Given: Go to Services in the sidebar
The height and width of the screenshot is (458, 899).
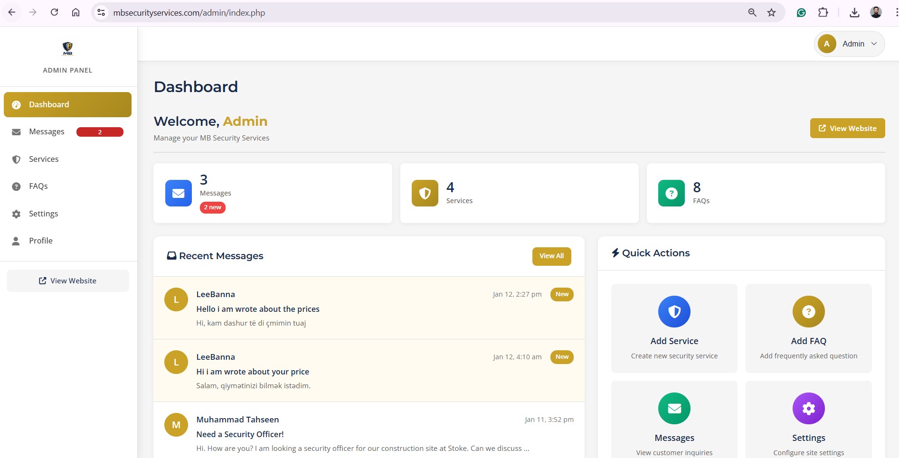Looking at the screenshot, I should coord(44,159).
